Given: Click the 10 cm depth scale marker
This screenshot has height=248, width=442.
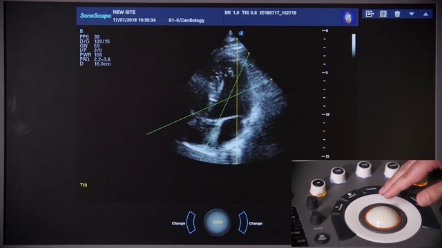Looking at the screenshot, I should tap(326, 114).
